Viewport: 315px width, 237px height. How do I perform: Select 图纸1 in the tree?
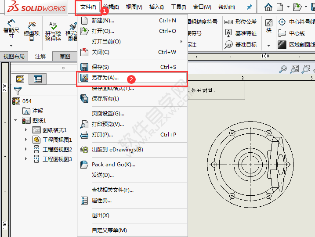[34, 121]
